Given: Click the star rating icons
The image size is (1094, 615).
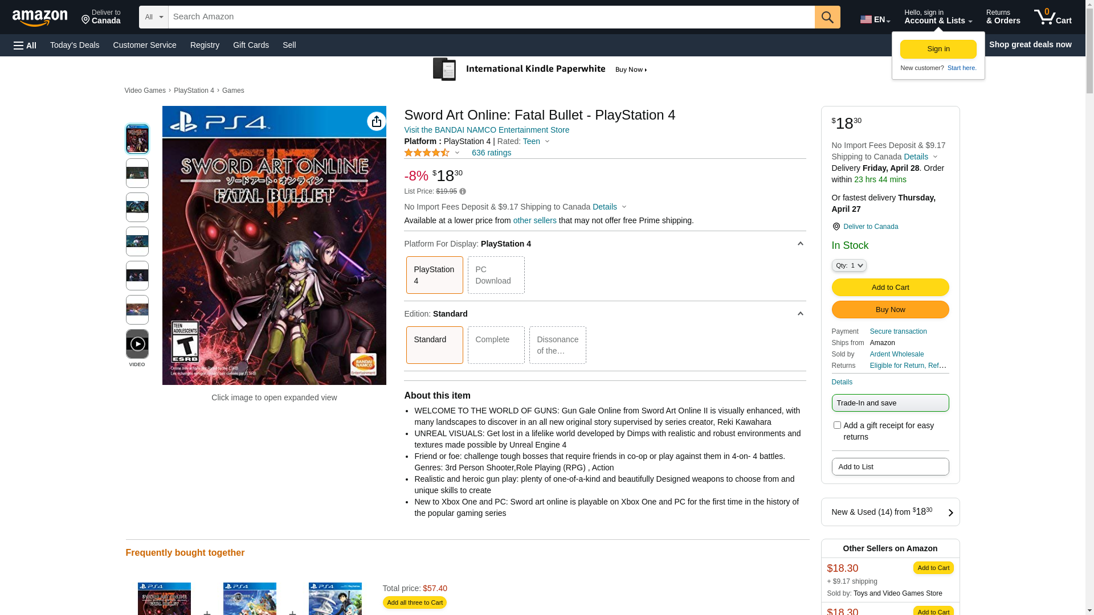Looking at the screenshot, I should coord(427,153).
